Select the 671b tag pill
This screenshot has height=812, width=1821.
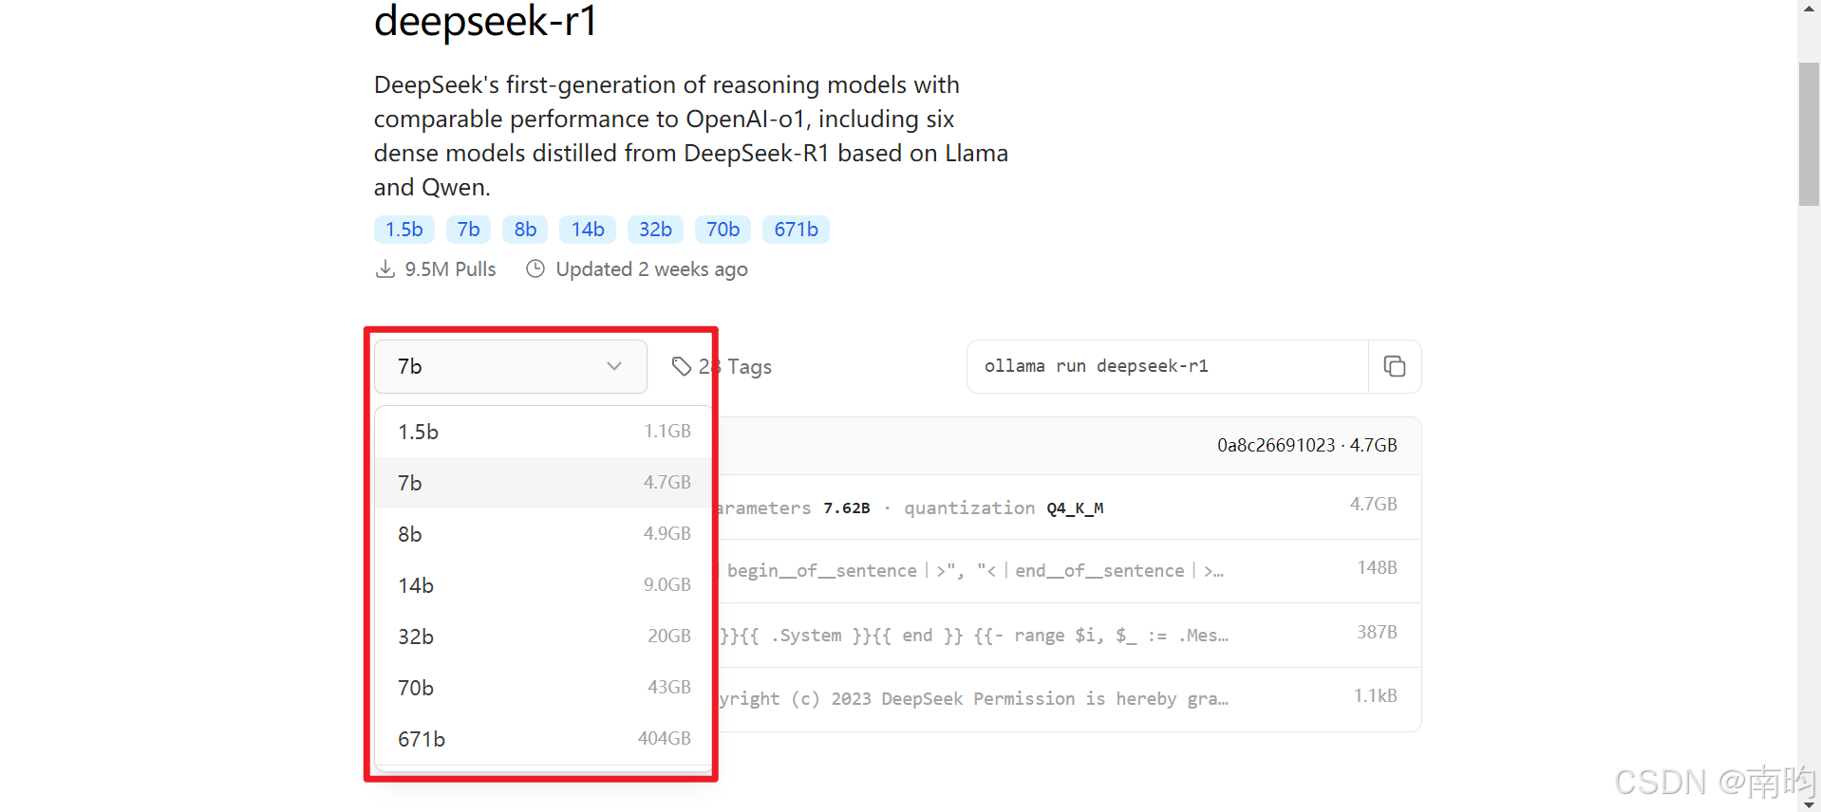pos(795,229)
